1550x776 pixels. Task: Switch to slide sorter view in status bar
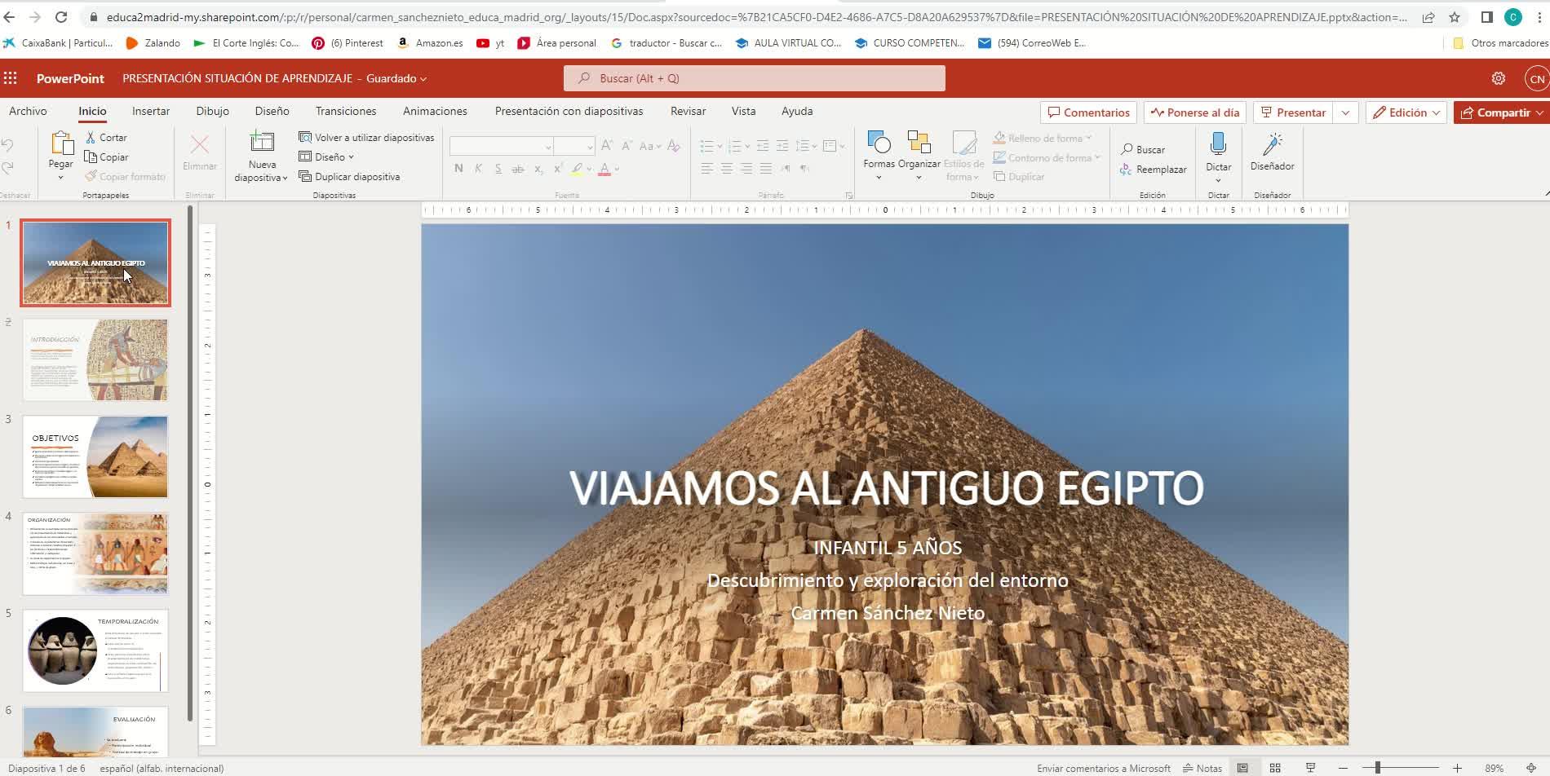pos(1275,768)
